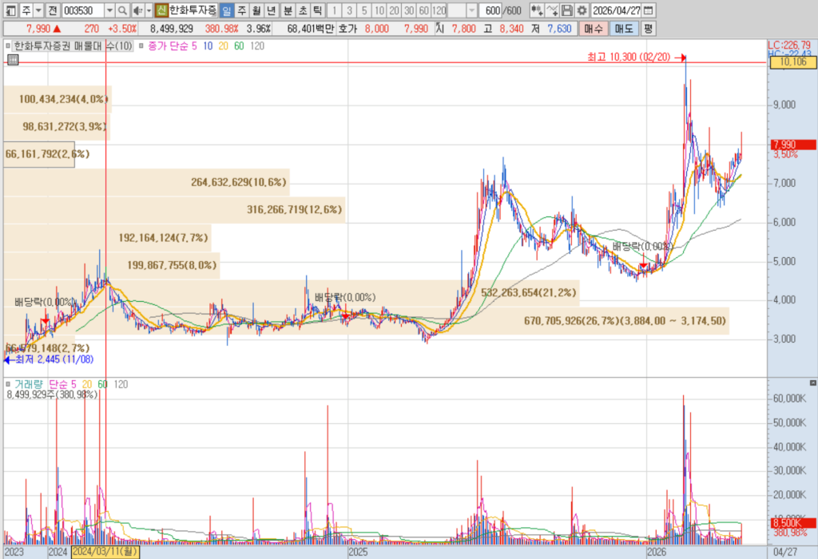The image size is (818, 559).
Task: Toggle the left sidebar panel icon
Action: coord(11,10)
